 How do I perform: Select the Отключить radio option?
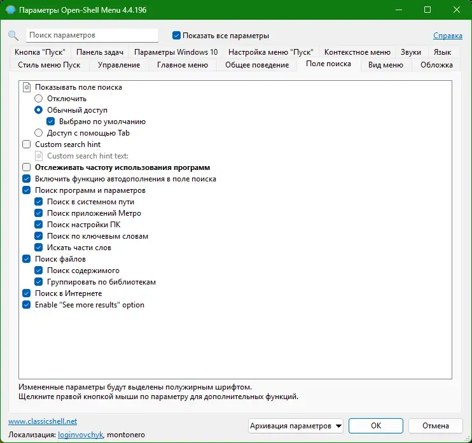[x=39, y=99]
